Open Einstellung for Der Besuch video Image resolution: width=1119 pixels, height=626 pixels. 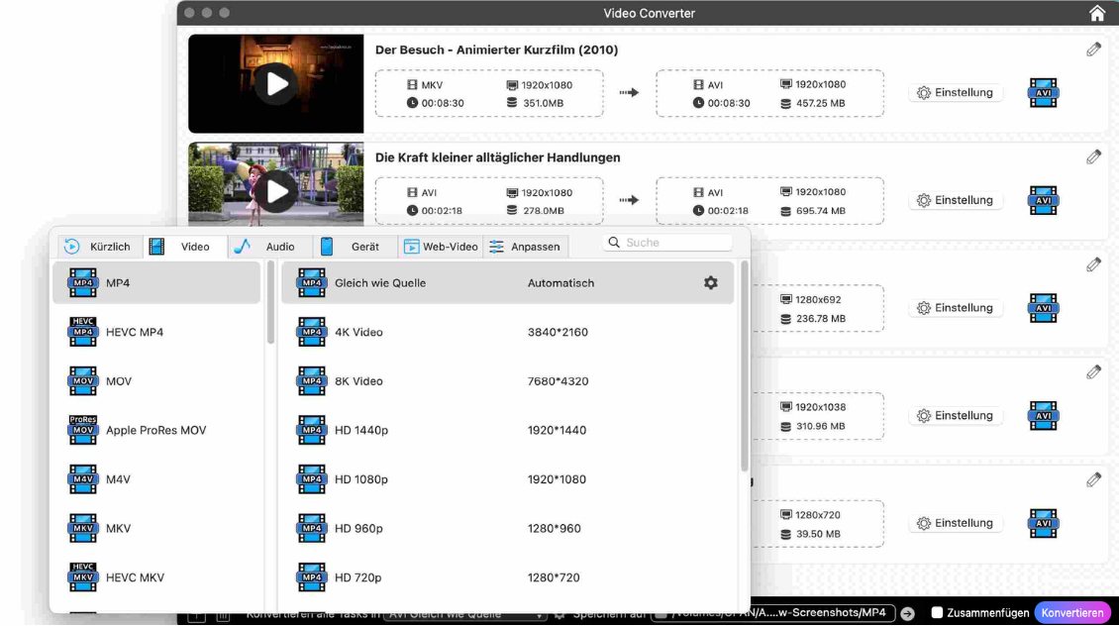click(955, 92)
